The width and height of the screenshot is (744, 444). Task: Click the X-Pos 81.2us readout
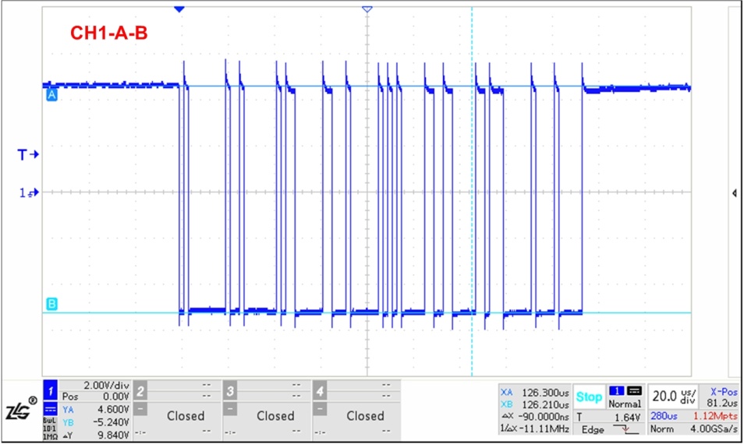pos(720,397)
